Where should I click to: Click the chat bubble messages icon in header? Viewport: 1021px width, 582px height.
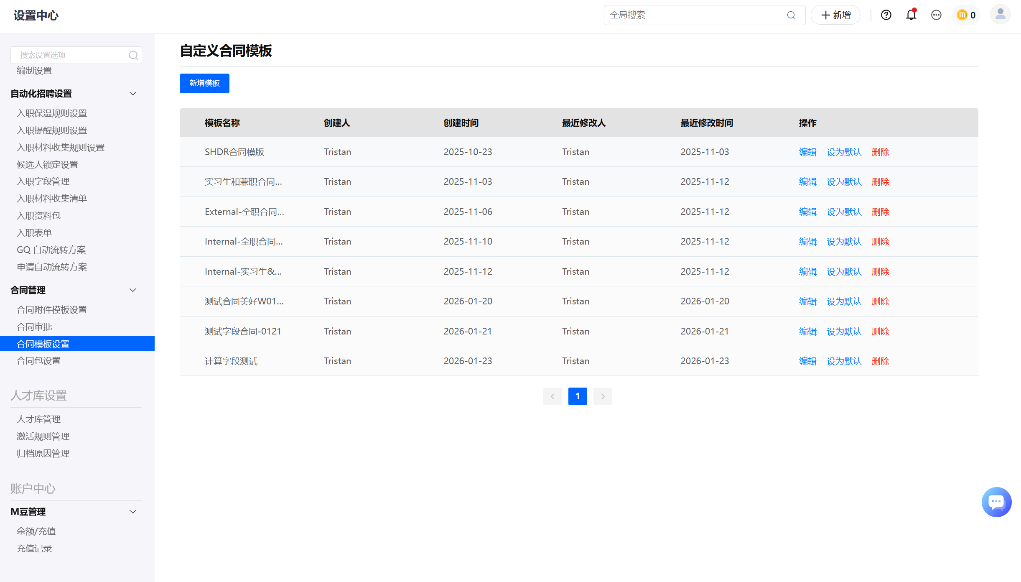click(936, 15)
